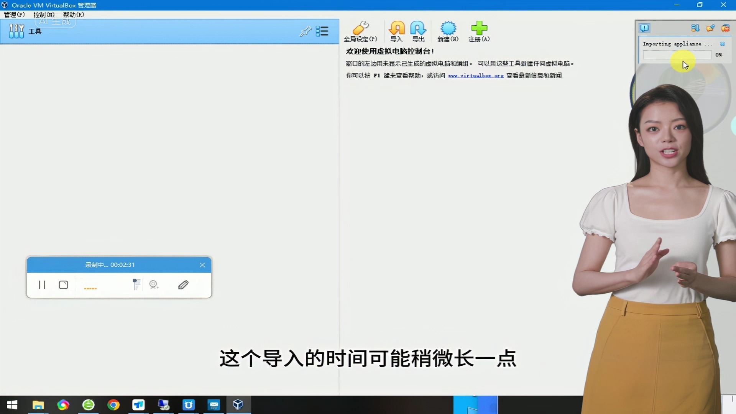This screenshot has height=414, width=736.
Task: Click the 工具 label text
Action: coord(35,31)
